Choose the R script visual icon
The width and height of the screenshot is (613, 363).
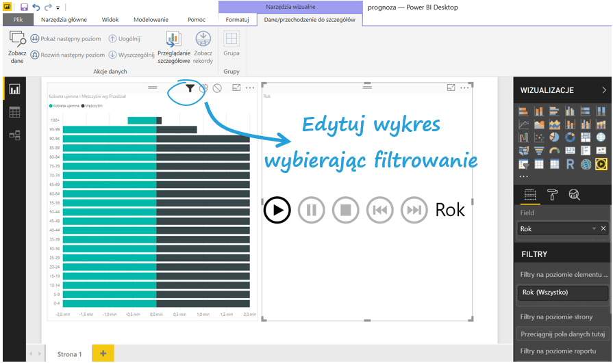570,164
